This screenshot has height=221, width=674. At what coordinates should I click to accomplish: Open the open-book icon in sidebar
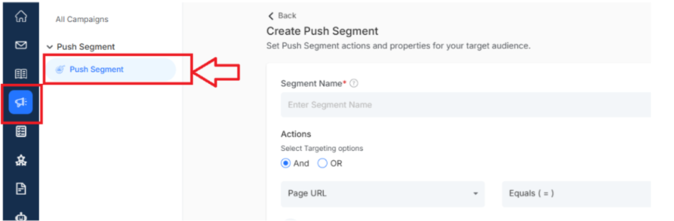click(20, 74)
